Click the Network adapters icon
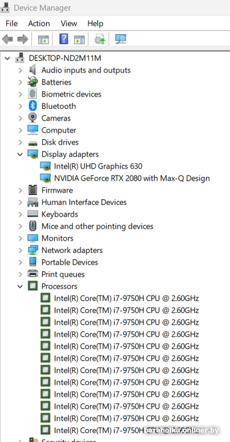Viewport: 230px width, 442px height. click(x=33, y=250)
